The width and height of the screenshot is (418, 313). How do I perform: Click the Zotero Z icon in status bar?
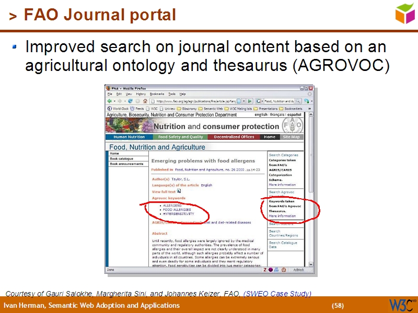265,270
